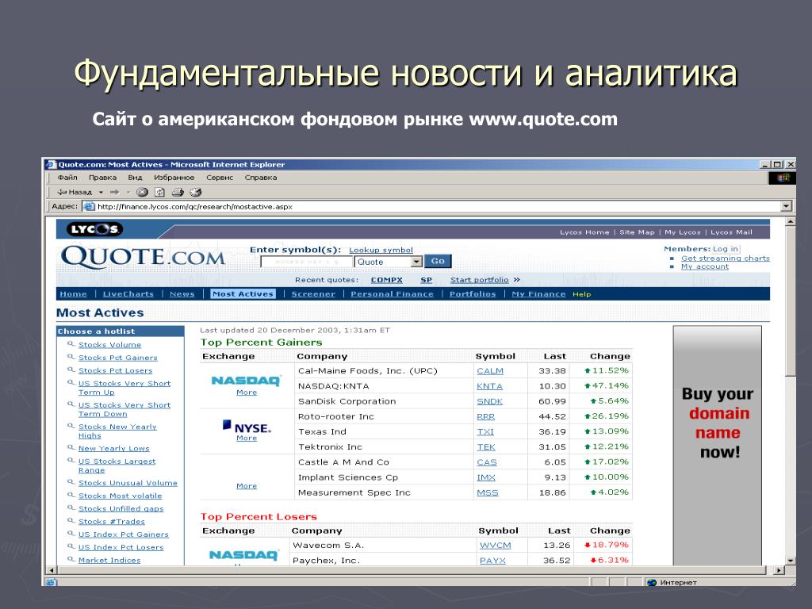Screen dimensions: 812x609
Task: Switch to the Screener tab
Action: click(313, 294)
